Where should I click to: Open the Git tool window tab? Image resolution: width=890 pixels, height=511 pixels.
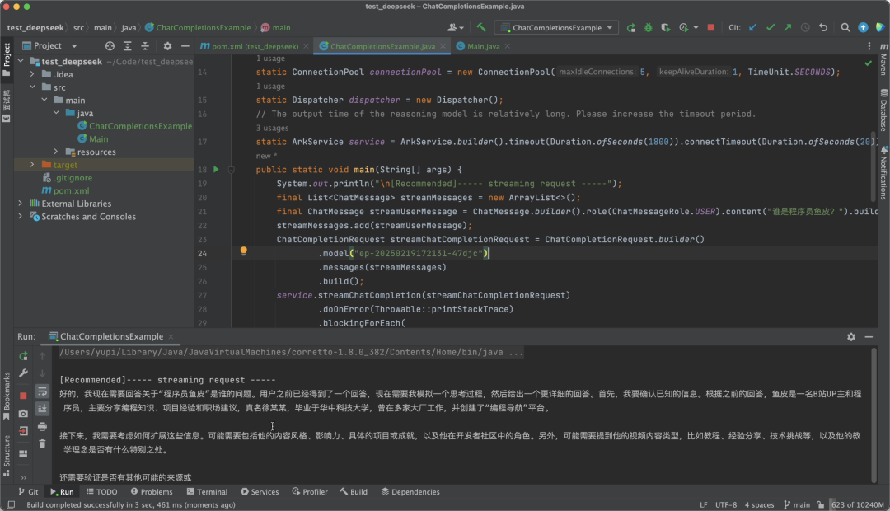pyautogui.click(x=28, y=492)
